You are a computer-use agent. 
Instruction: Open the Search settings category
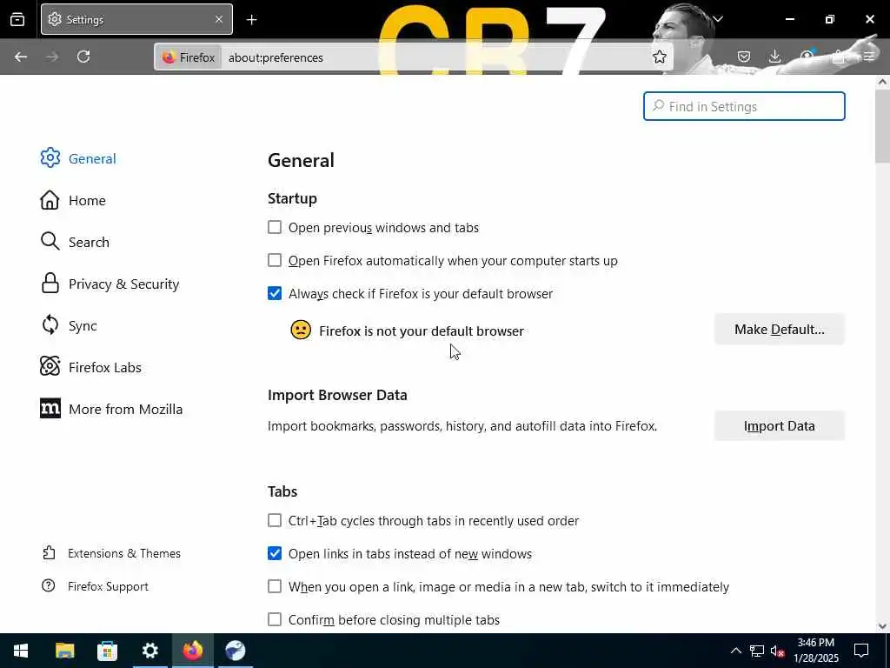(x=75, y=242)
